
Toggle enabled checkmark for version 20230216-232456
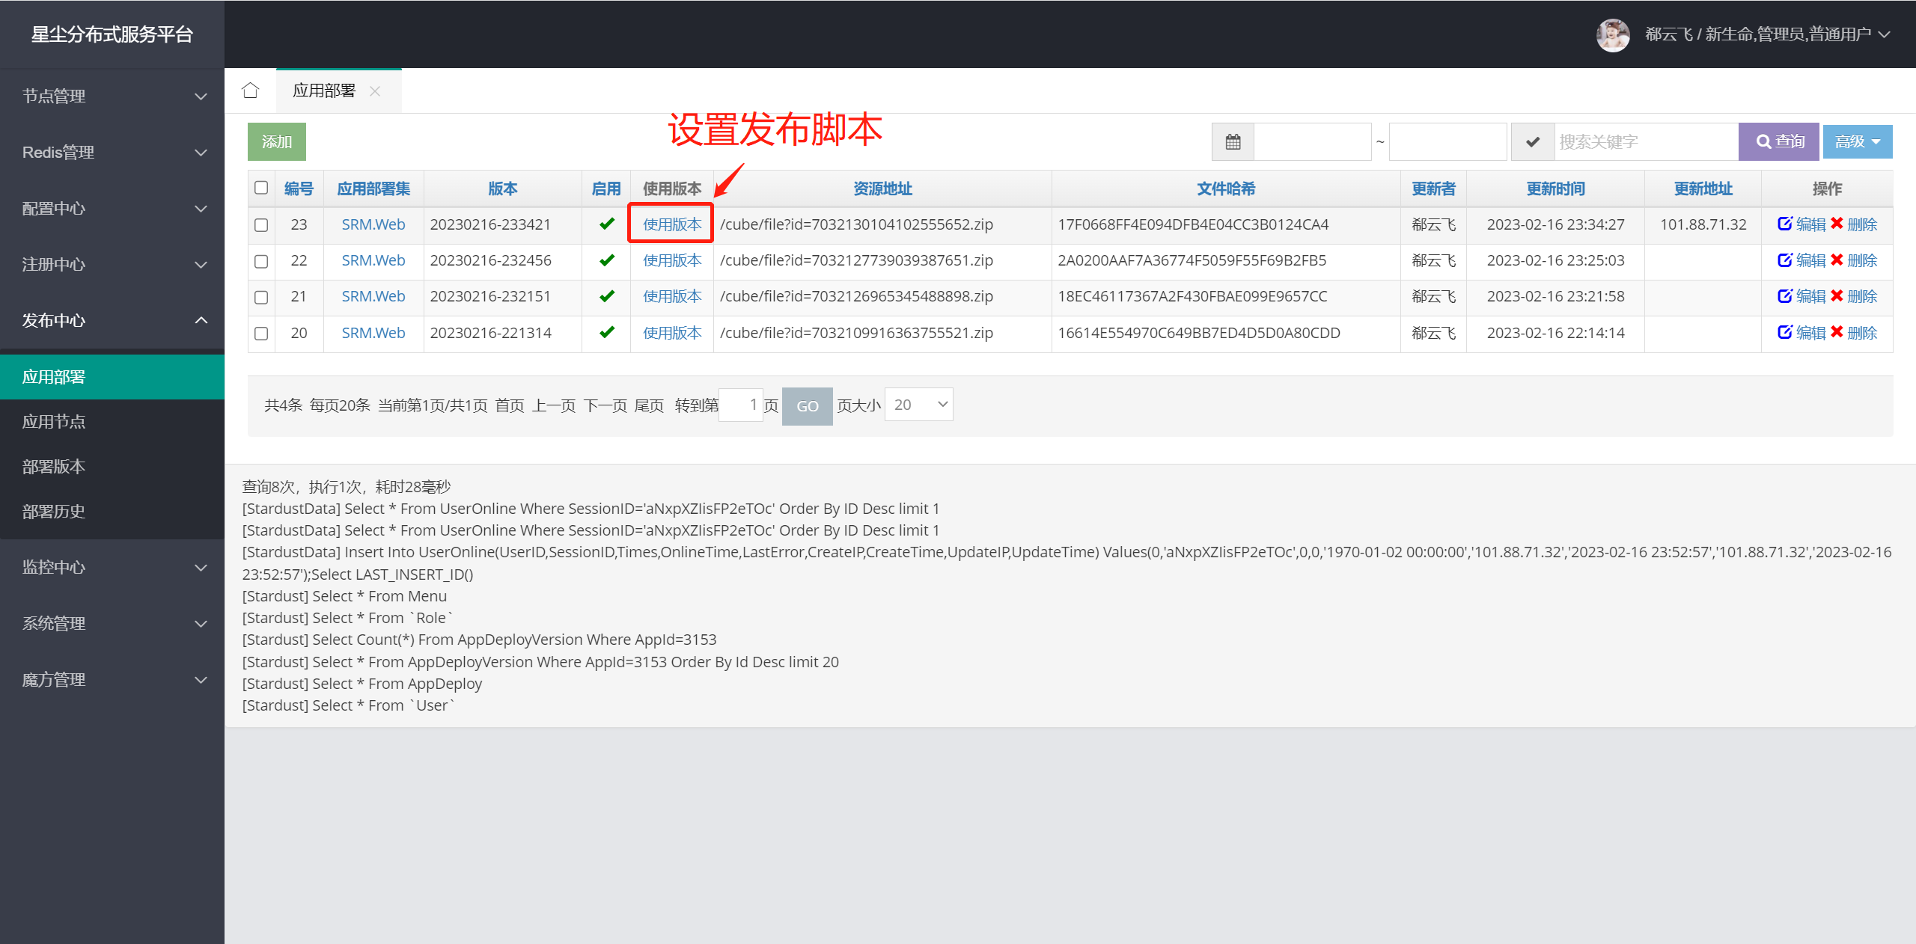coord(607,260)
